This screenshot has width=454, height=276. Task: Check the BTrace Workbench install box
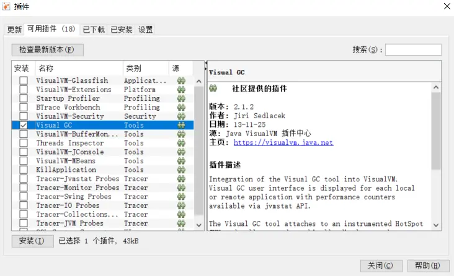24,108
